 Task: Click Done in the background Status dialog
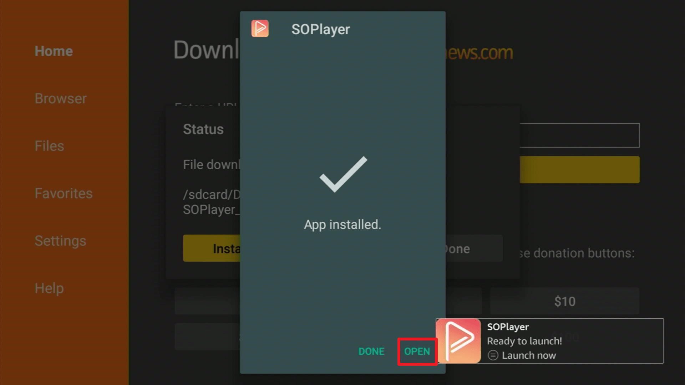pos(474,248)
